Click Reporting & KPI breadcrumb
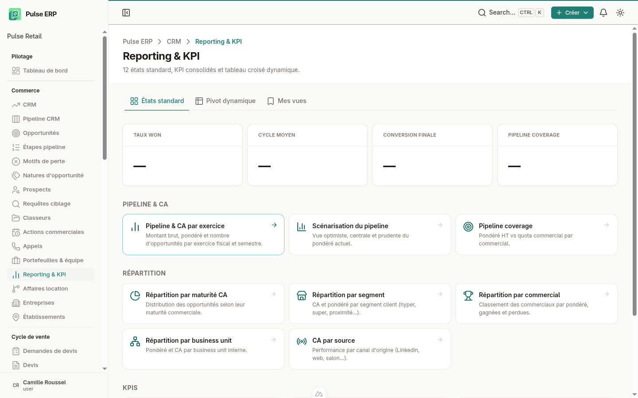The height and width of the screenshot is (398, 638). click(218, 42)
